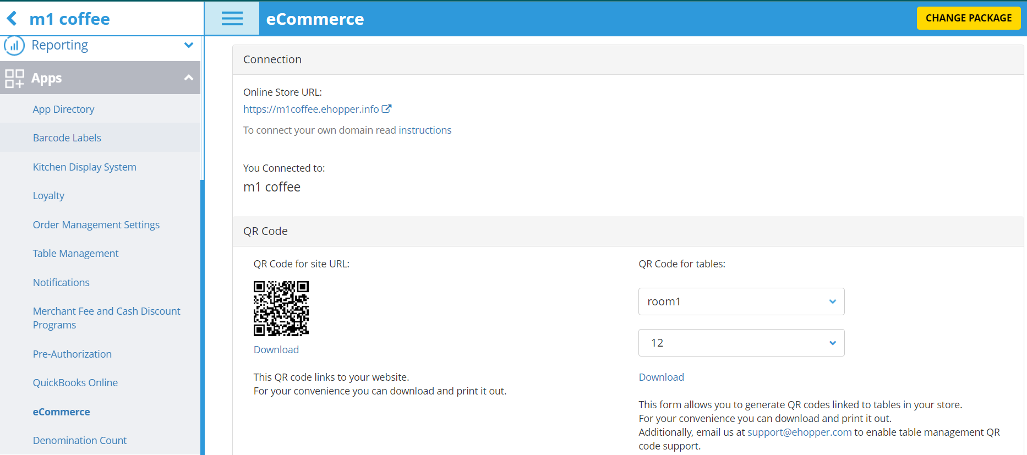Open the hamburger menu icon
Screen dimensions: 1027x455
coord(232,19)
